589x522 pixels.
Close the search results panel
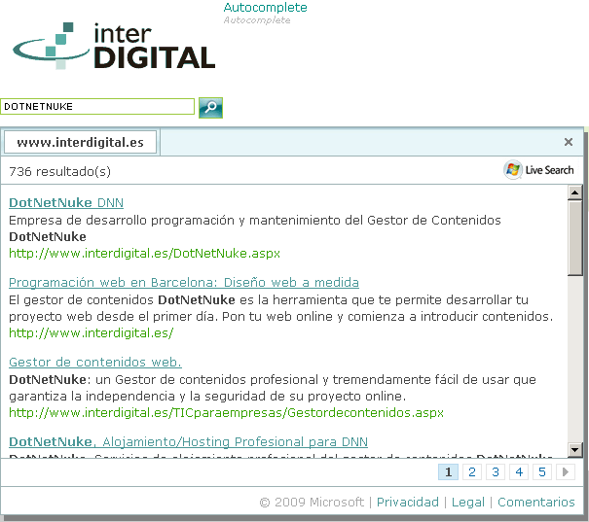[569, 142]
